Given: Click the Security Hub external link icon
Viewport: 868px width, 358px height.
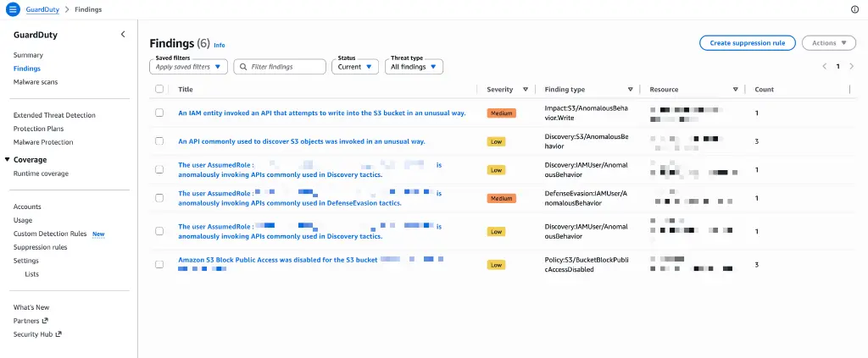Looking at the screenshot, I should [58, 333].
